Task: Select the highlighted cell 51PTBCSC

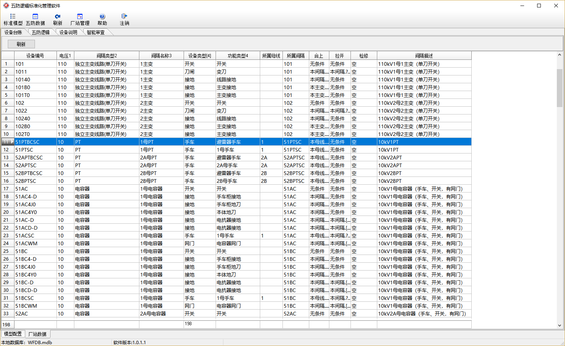Action: (x=35, y=142)
